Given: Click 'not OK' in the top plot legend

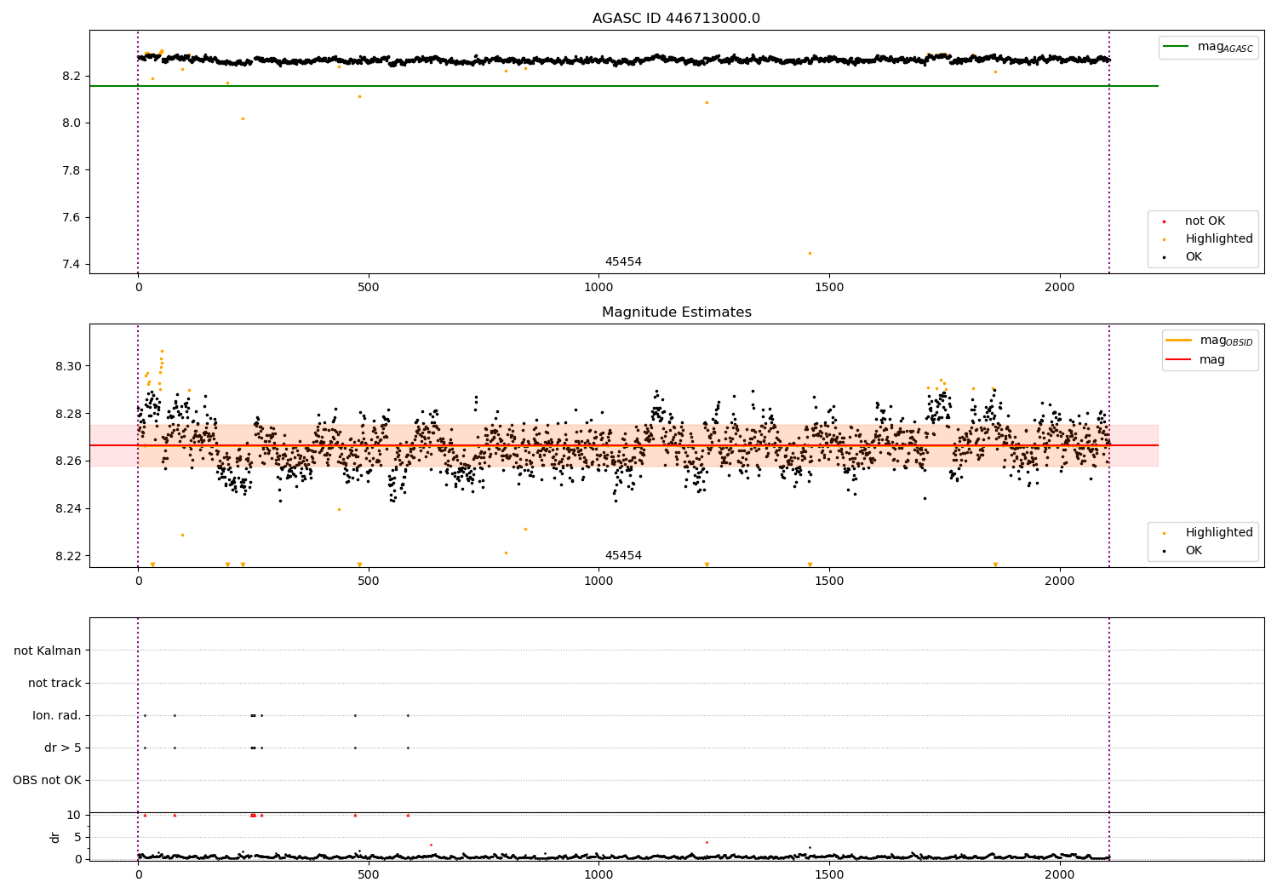Looking at the screenshot, I should [x=1204, y=221].
